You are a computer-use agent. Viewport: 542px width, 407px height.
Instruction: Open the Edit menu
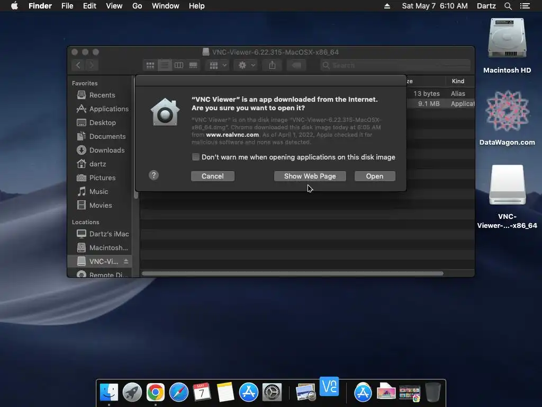(89, 6)
